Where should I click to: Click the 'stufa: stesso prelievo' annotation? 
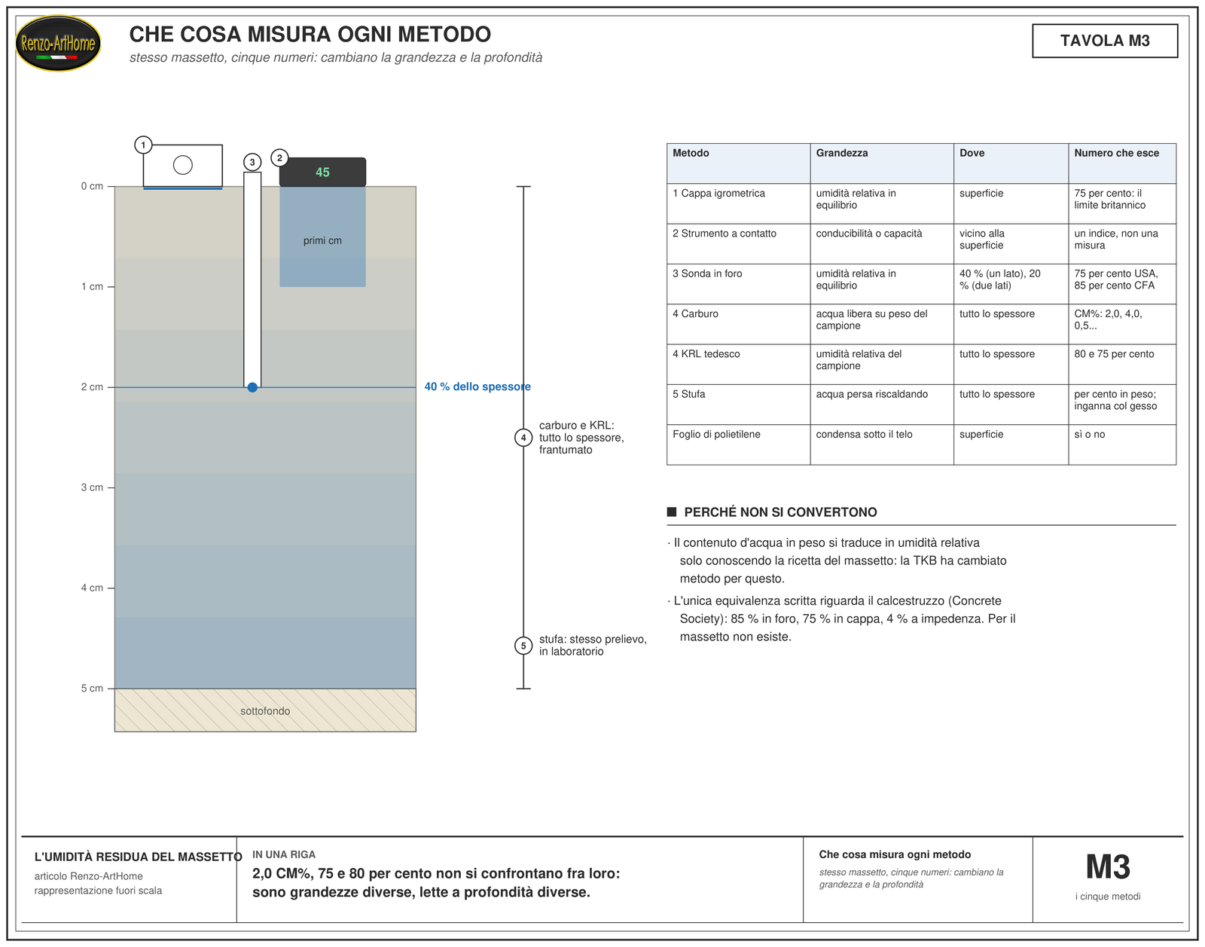point(593,646)
